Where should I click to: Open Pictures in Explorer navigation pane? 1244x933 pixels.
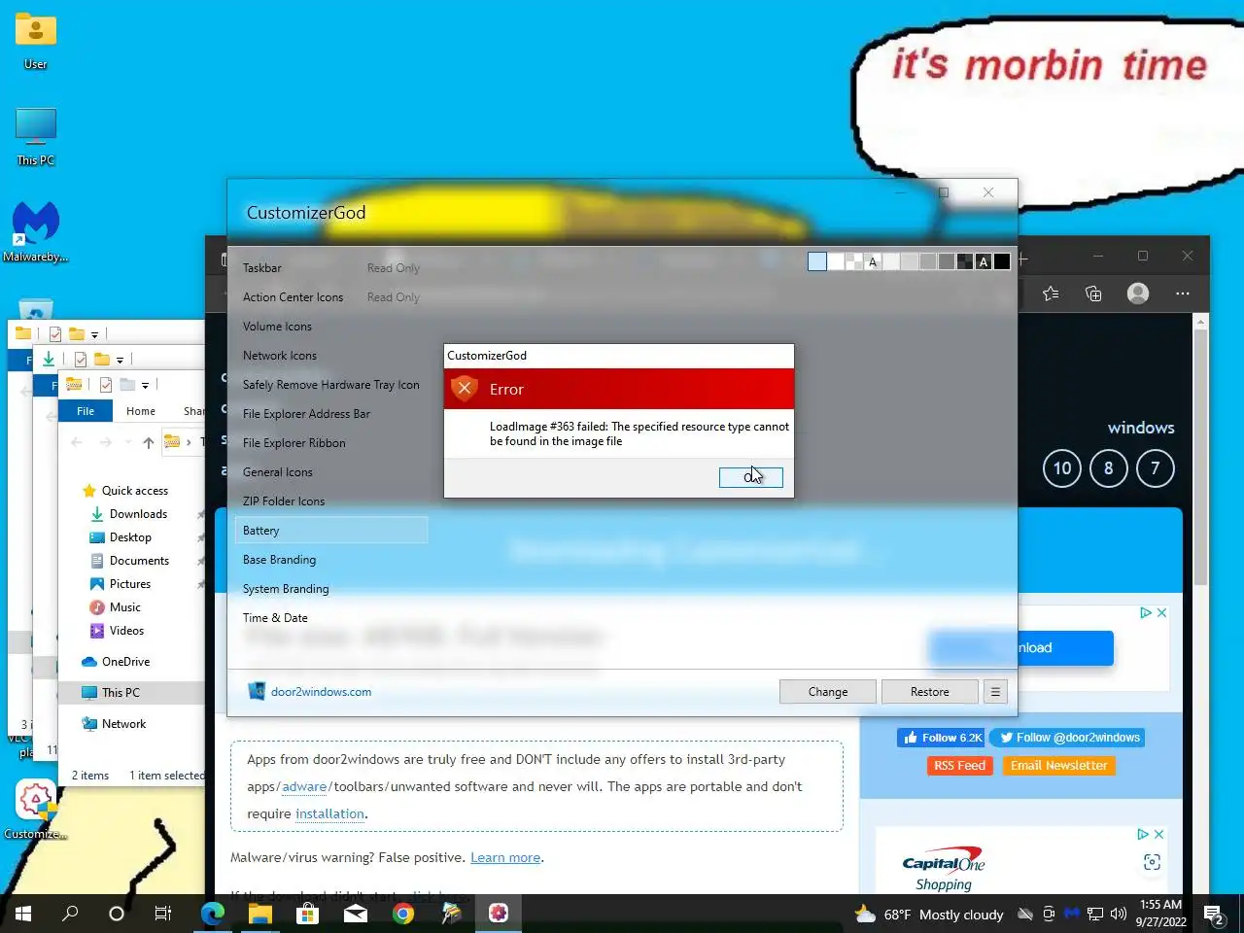coord(130,584)
